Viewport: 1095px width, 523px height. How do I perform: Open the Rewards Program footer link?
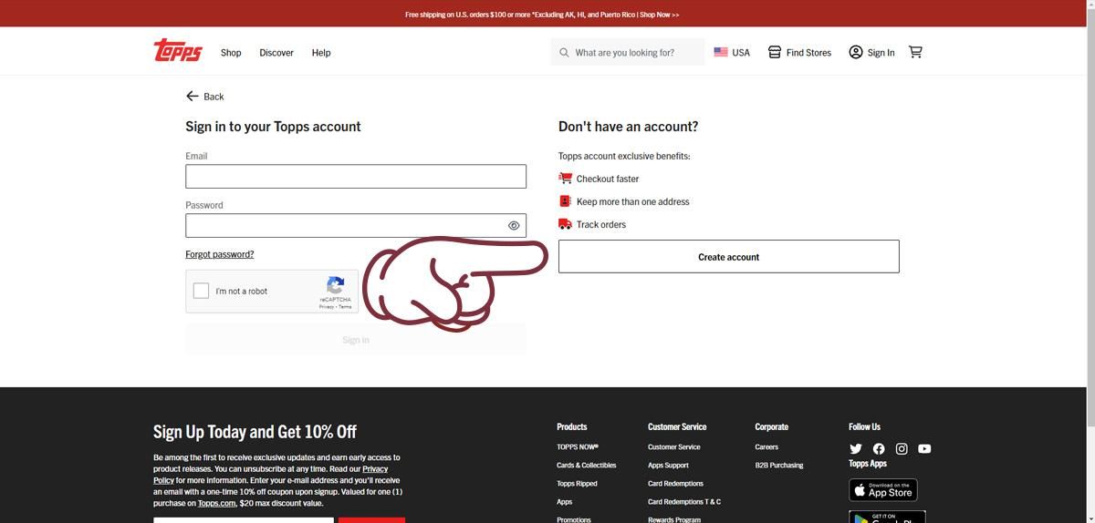[x=674, y=519]
